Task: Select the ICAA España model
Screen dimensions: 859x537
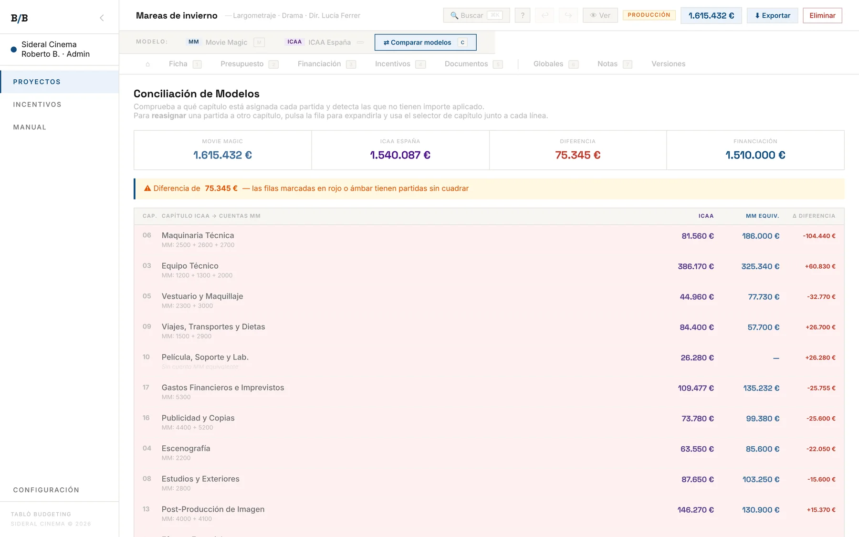Action: pyautogui.click(x=325, y=42)
